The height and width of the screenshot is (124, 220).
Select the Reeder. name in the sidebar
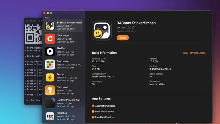pyautogui.click(x=61, y=74)
